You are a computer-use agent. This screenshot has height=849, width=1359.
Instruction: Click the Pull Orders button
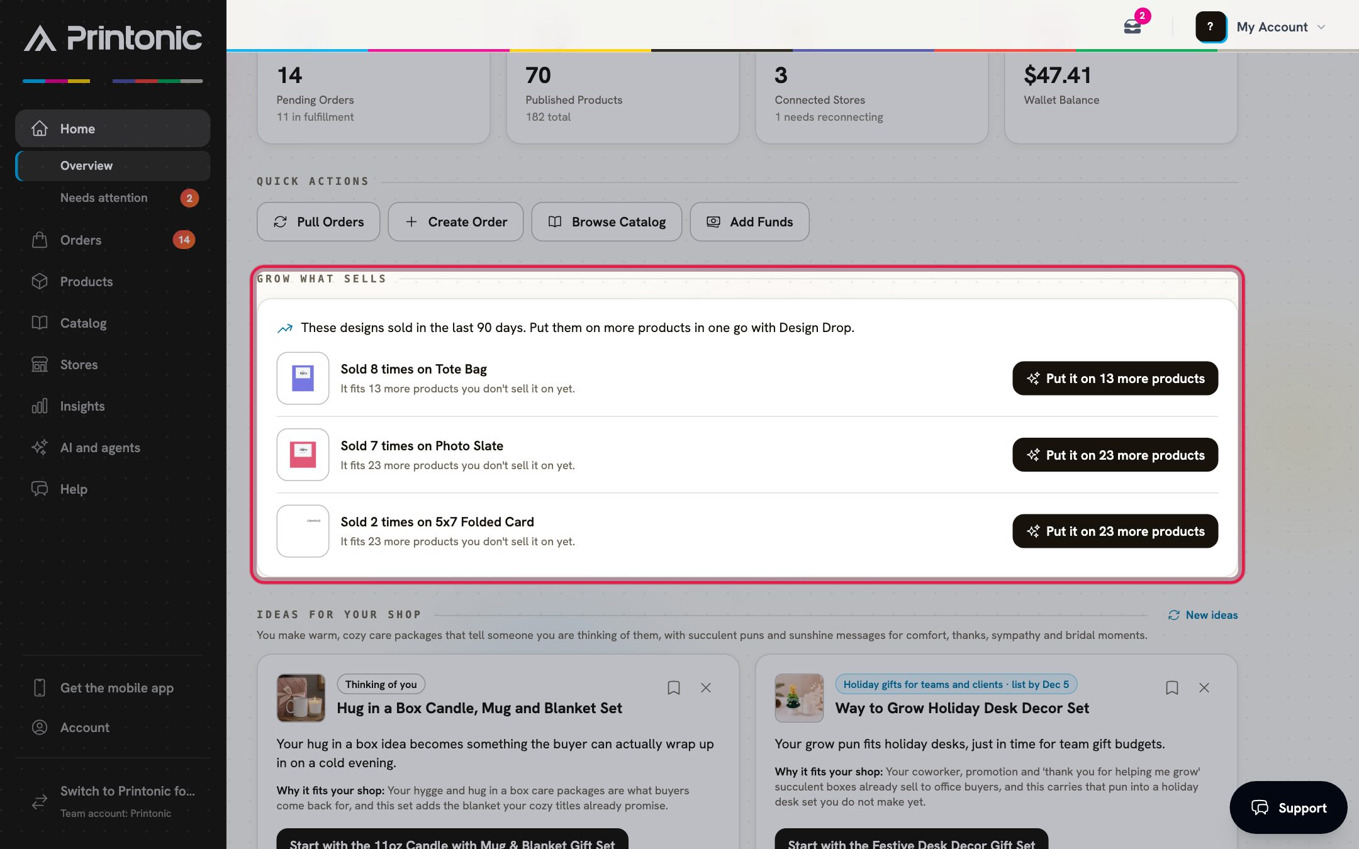coord(318,221)
